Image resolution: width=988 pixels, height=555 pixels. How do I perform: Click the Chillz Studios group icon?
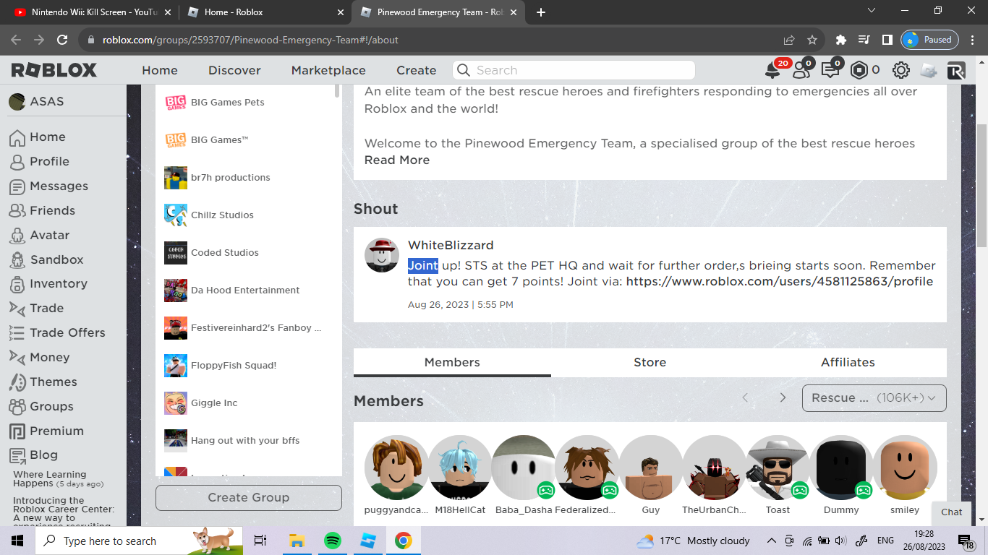point(176,215)
